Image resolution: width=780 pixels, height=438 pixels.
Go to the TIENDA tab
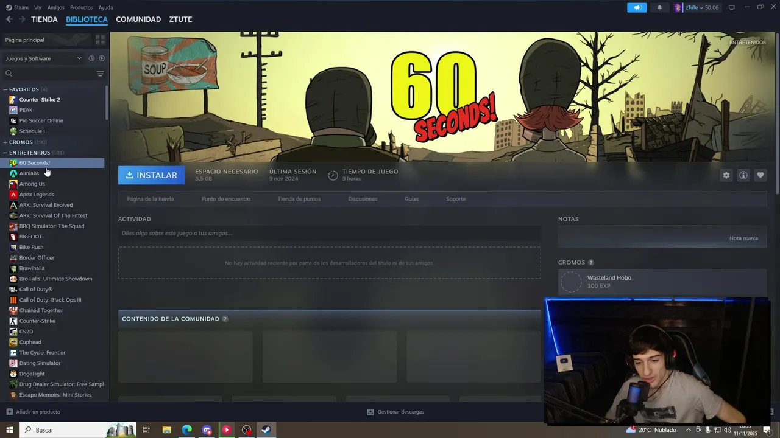coord(44,19)
